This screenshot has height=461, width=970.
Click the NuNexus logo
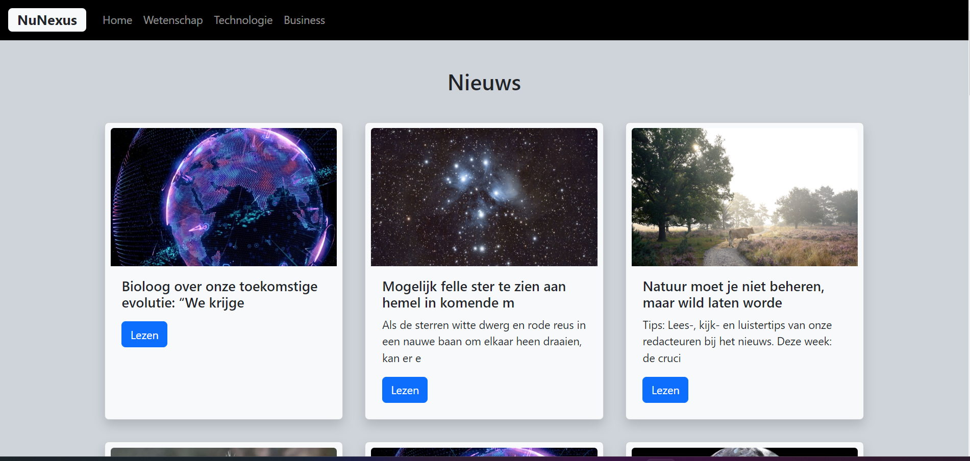pos(47,20)
